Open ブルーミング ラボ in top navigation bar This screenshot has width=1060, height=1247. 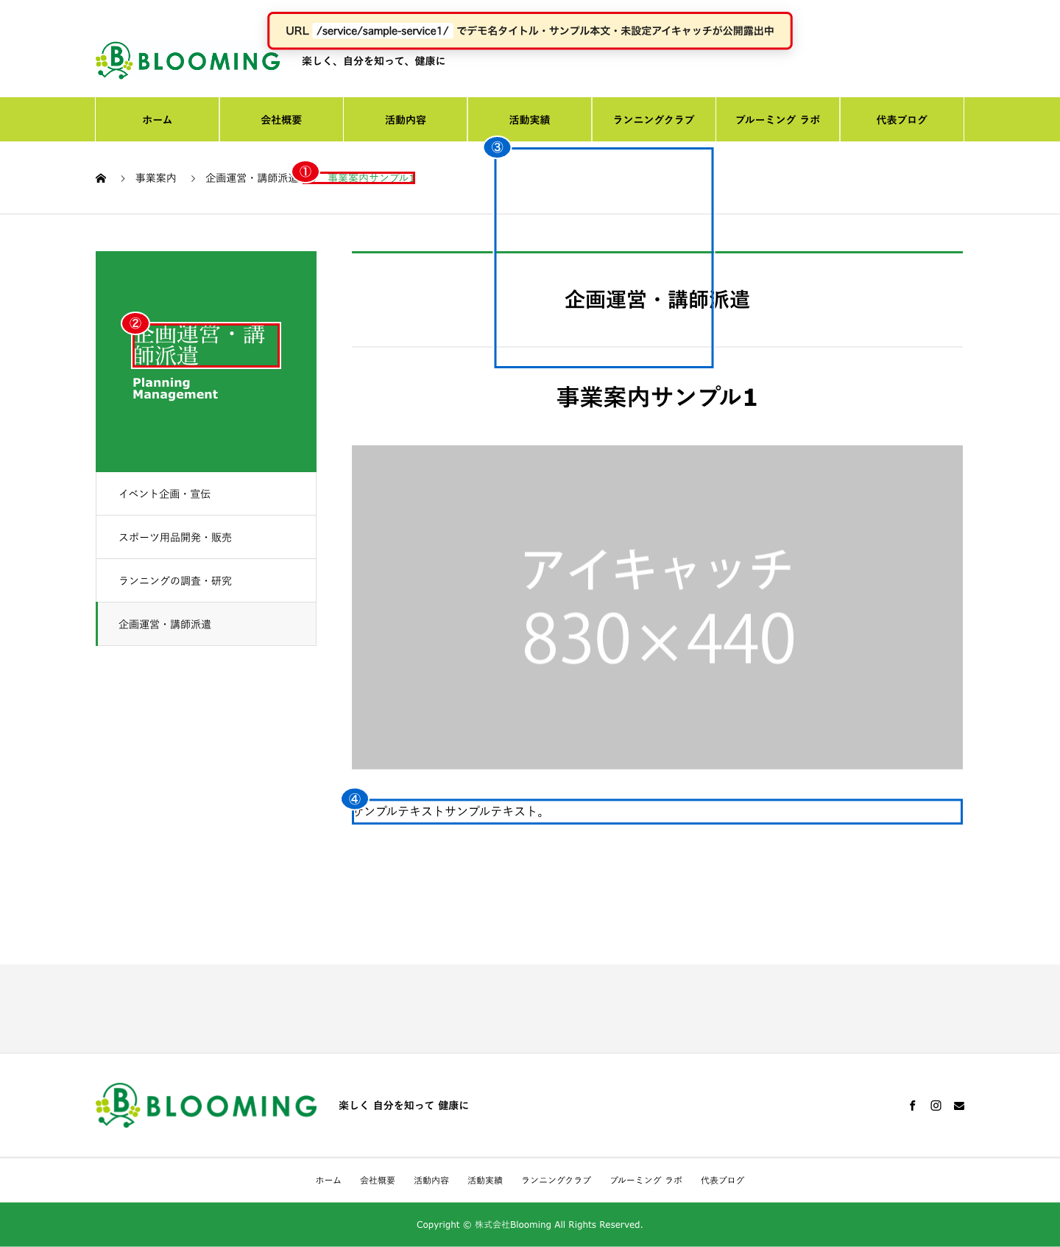(778, 119)
